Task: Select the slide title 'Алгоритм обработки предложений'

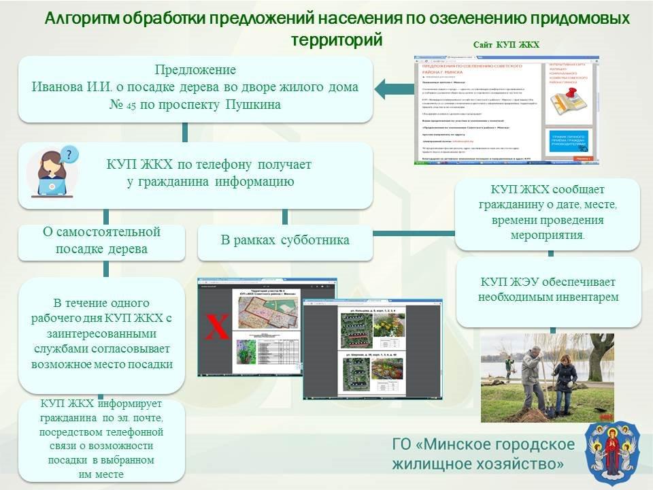Action: (x=337, y=29)
